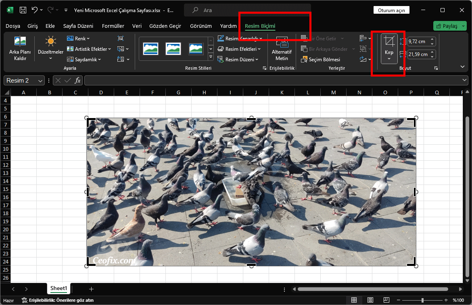Open the Görünüm tab
This screenshot has width=472, height=305.
coord(201,26)
